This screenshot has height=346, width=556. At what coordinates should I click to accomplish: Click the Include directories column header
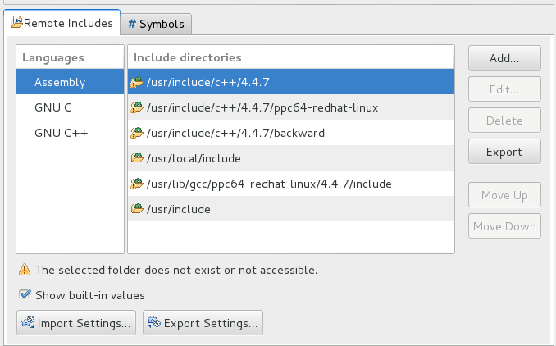187,57
